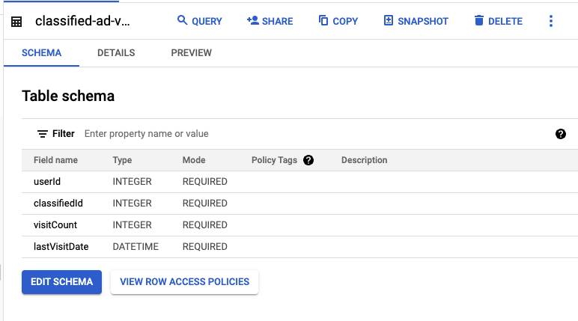The width and height of the screenshot is (578, 321).
Task: Click INTEGER type in visitCount row
Action: tap(132, 224)
